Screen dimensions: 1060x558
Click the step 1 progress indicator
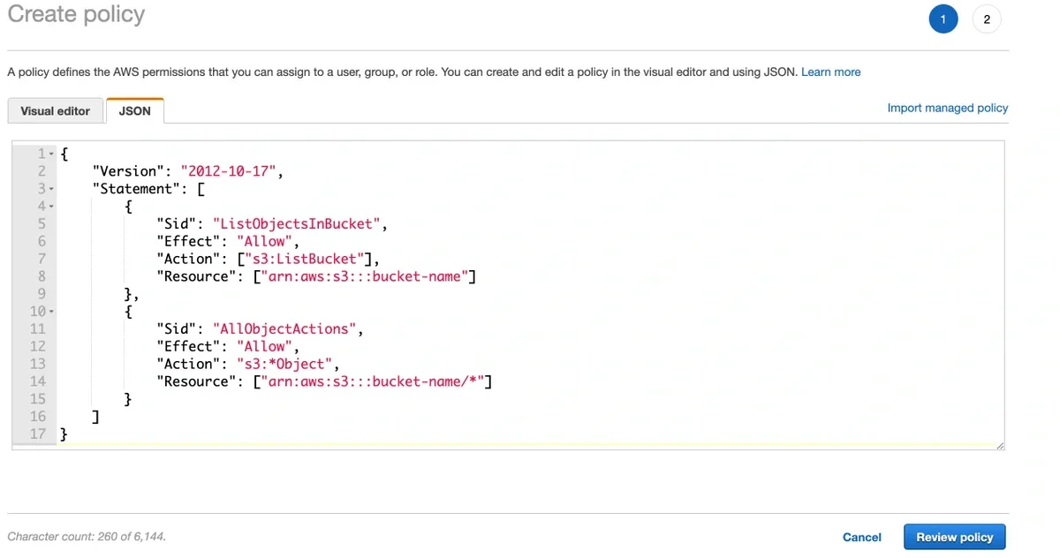point(943,19)
